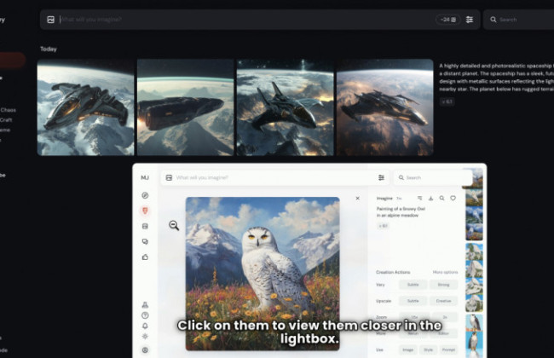Download the owl image using download icon

click(430, 198)
